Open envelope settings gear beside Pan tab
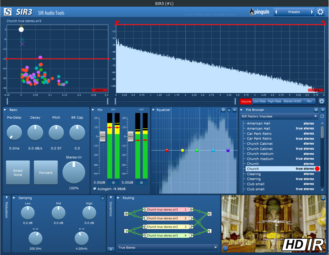 tap(322, 101)
